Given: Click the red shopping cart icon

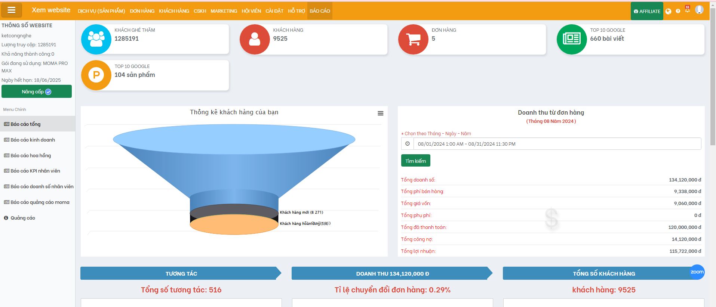Looking at the screenshot, I should pos(413,39).
